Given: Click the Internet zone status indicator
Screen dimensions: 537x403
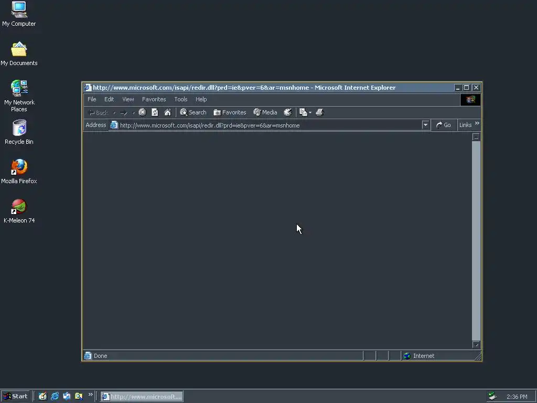Looking at the screenshot, I should (419, 356).
